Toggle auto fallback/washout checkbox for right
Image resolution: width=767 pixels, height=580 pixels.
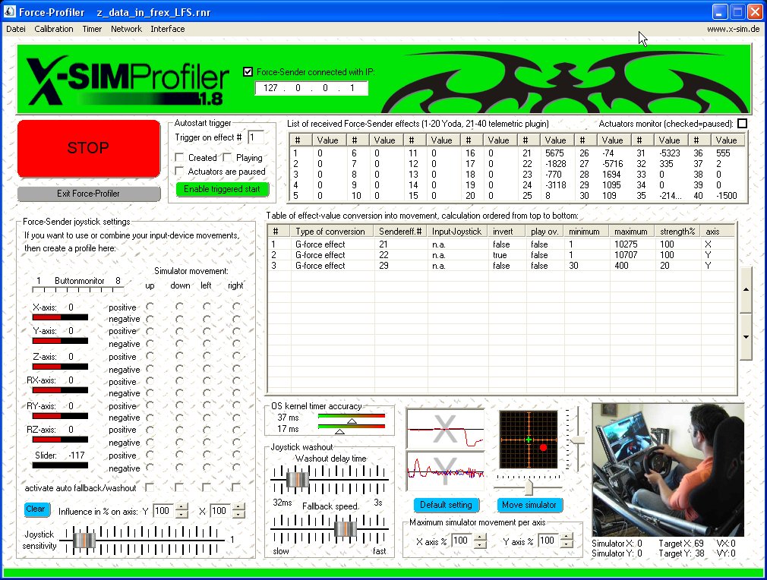tap(236, 487)
